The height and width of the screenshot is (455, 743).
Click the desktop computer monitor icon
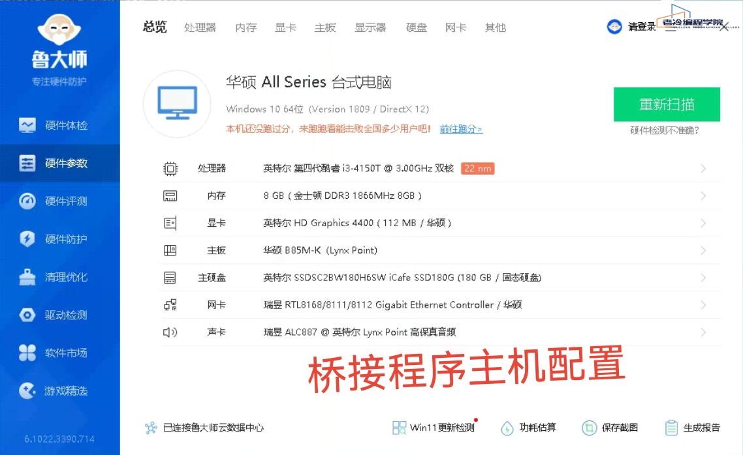pos(177,103)
